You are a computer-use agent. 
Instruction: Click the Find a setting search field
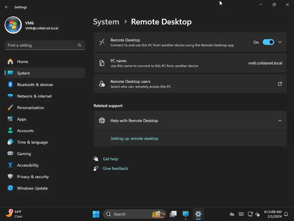[x=45, y=45]
